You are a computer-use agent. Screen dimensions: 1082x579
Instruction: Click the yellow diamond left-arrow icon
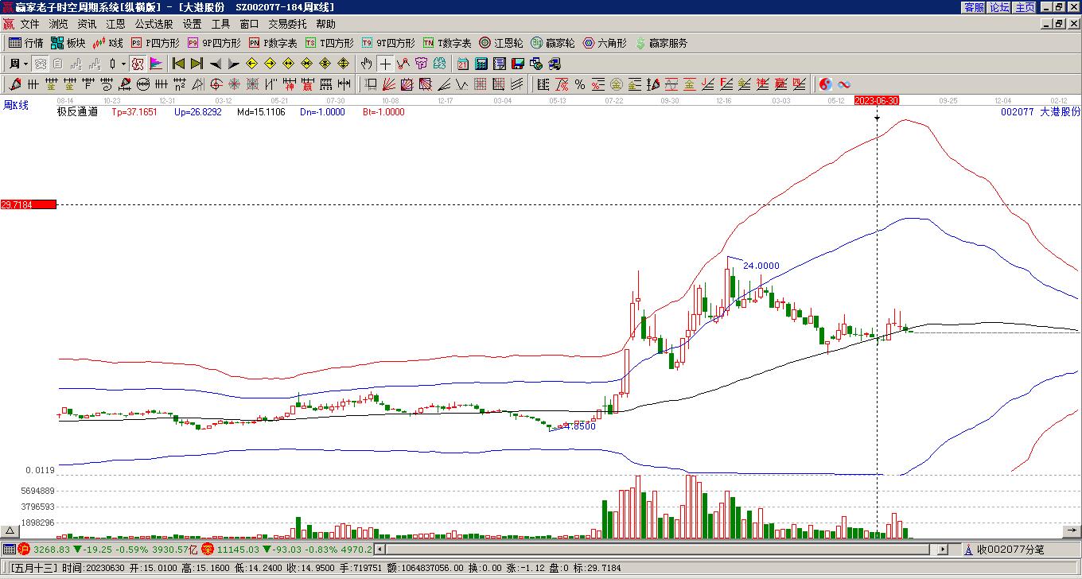pyautogui.click(x=252, y=64)
